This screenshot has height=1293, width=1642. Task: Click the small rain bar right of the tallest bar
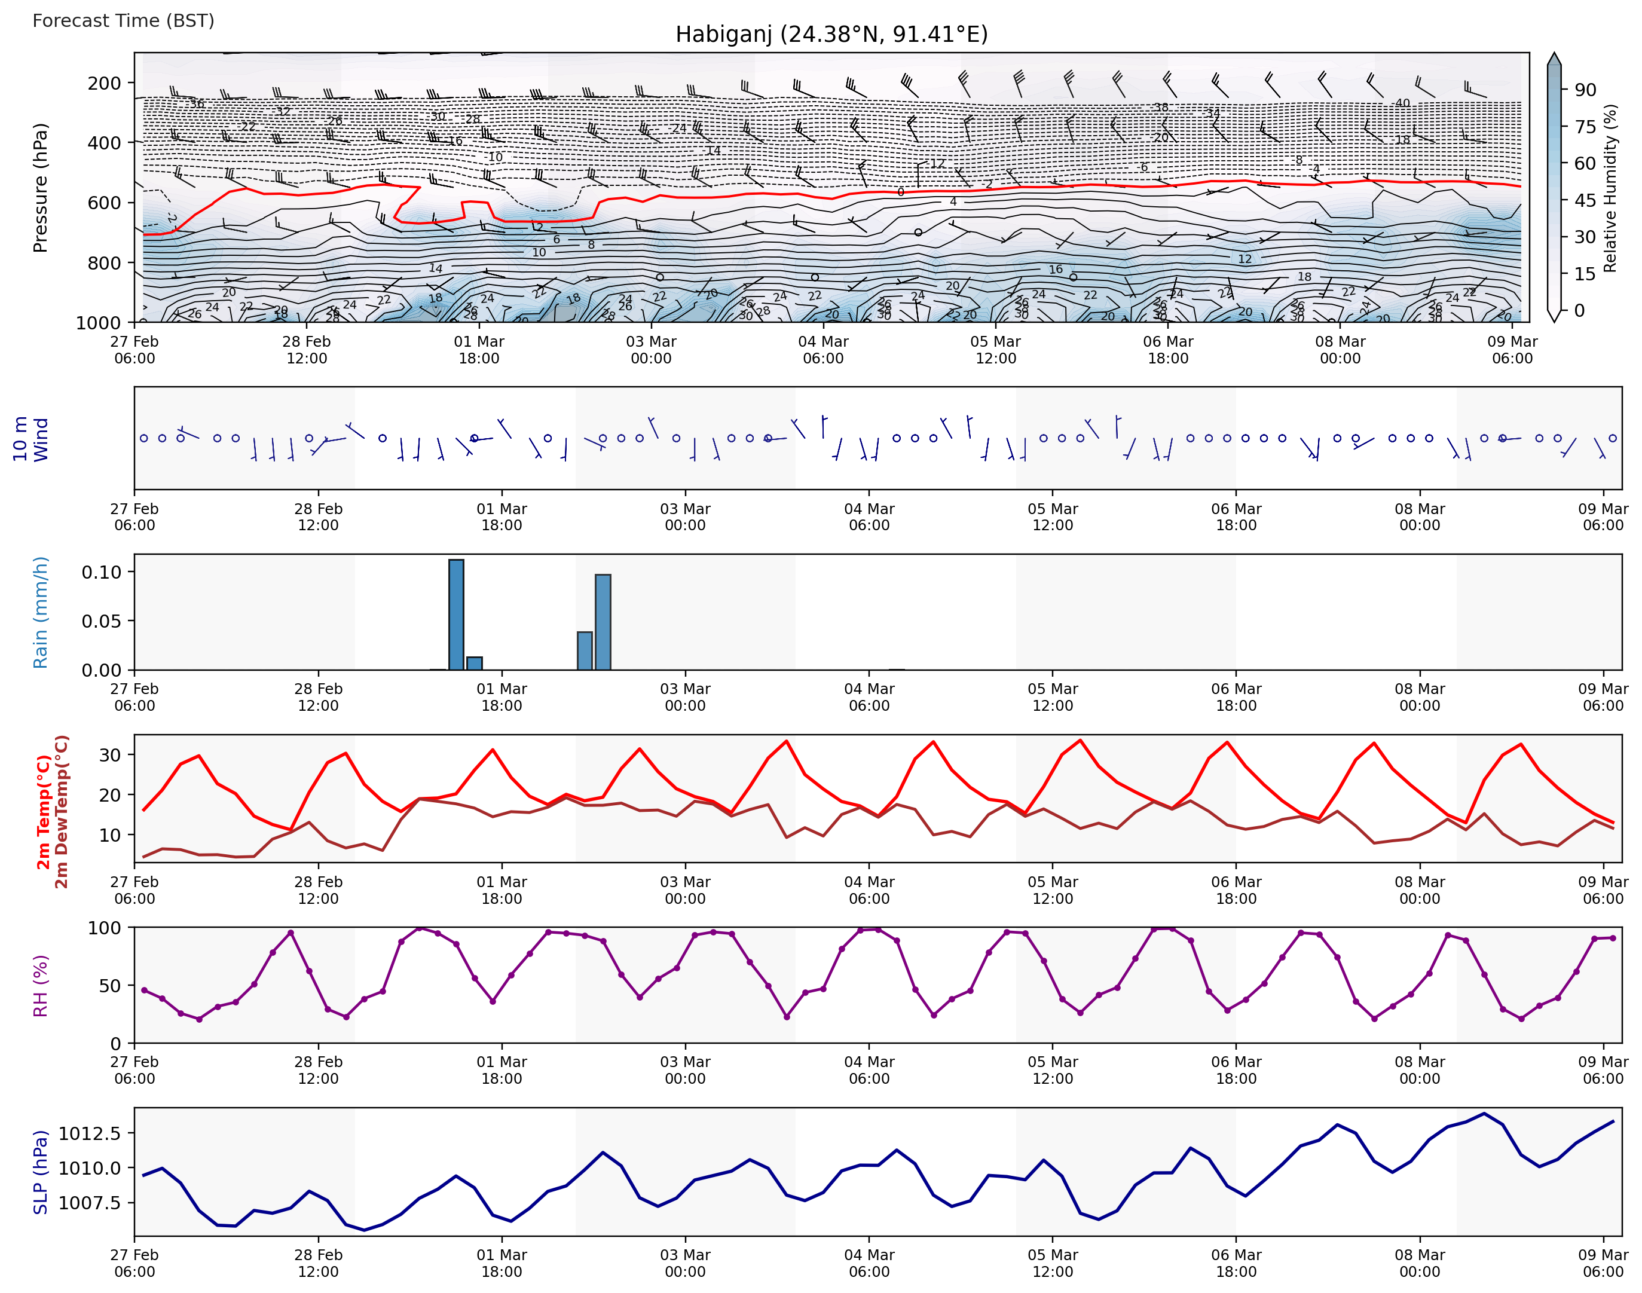474,663
